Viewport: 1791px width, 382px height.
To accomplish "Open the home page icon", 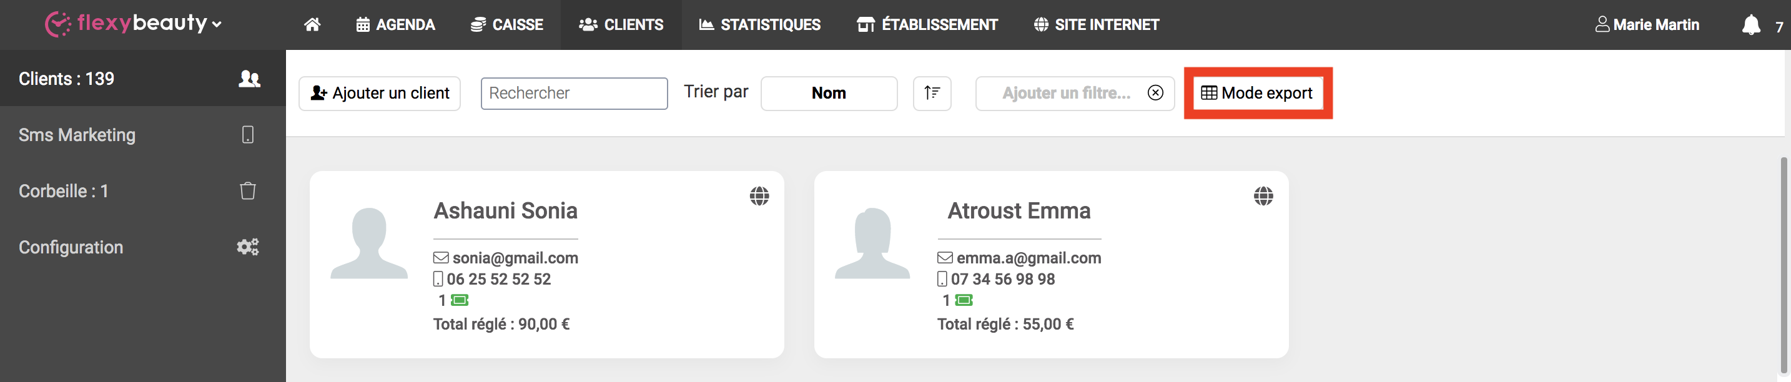I will coord(312,24).
